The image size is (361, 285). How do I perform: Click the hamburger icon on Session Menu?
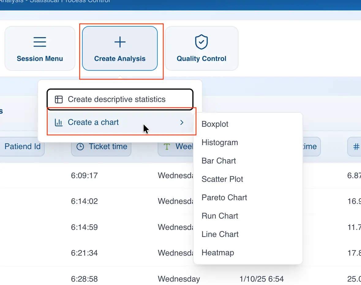click(x=40, y=42)
